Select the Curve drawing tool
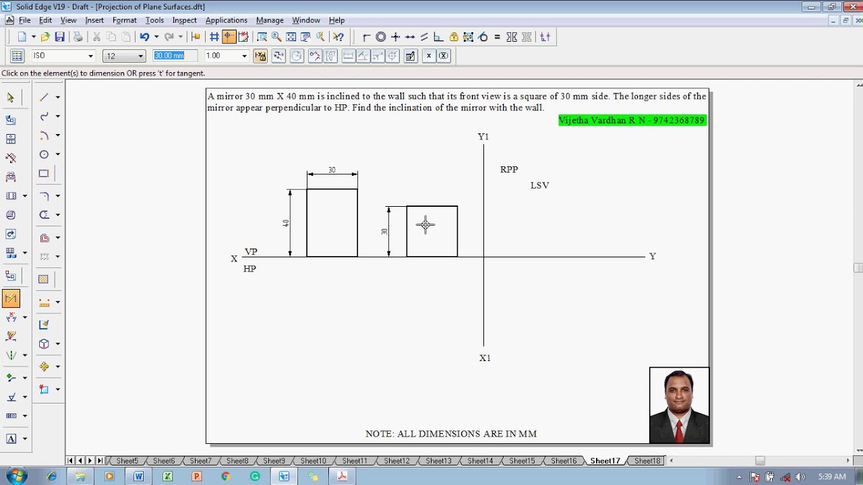 pyautogui.click(x=44, y=116)
